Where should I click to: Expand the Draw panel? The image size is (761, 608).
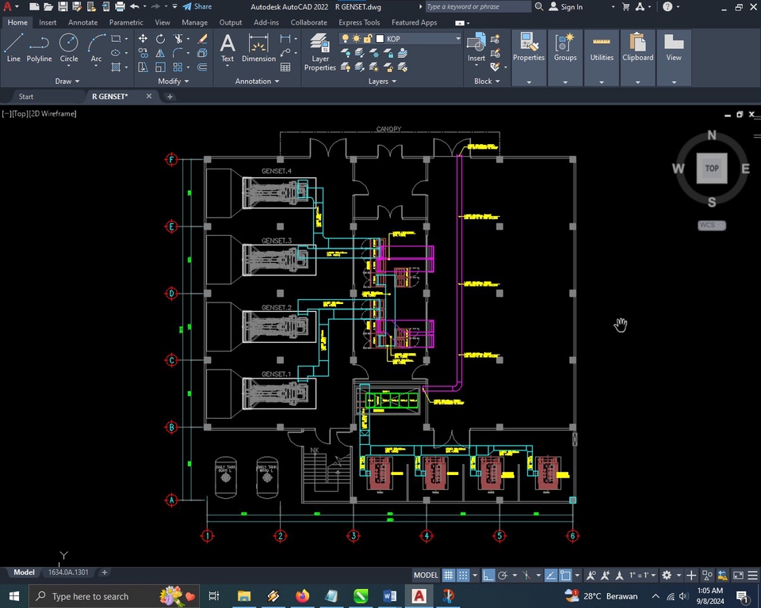67,81
